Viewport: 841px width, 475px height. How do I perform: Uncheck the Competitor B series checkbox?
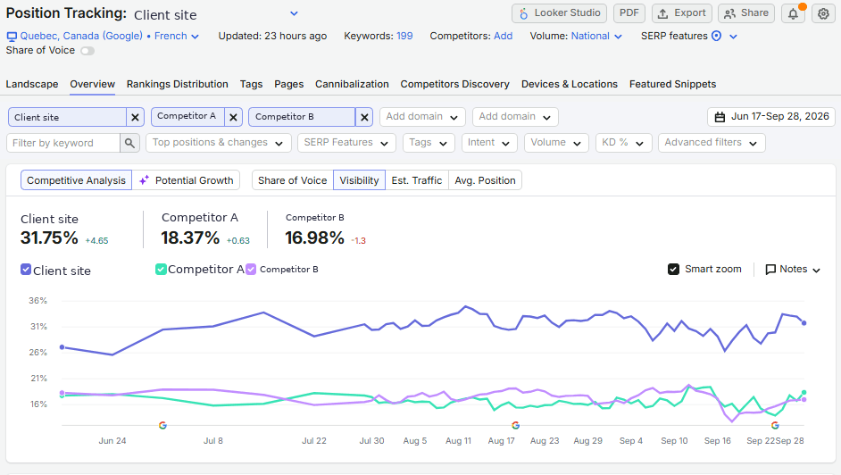click(x=251, y=269)
